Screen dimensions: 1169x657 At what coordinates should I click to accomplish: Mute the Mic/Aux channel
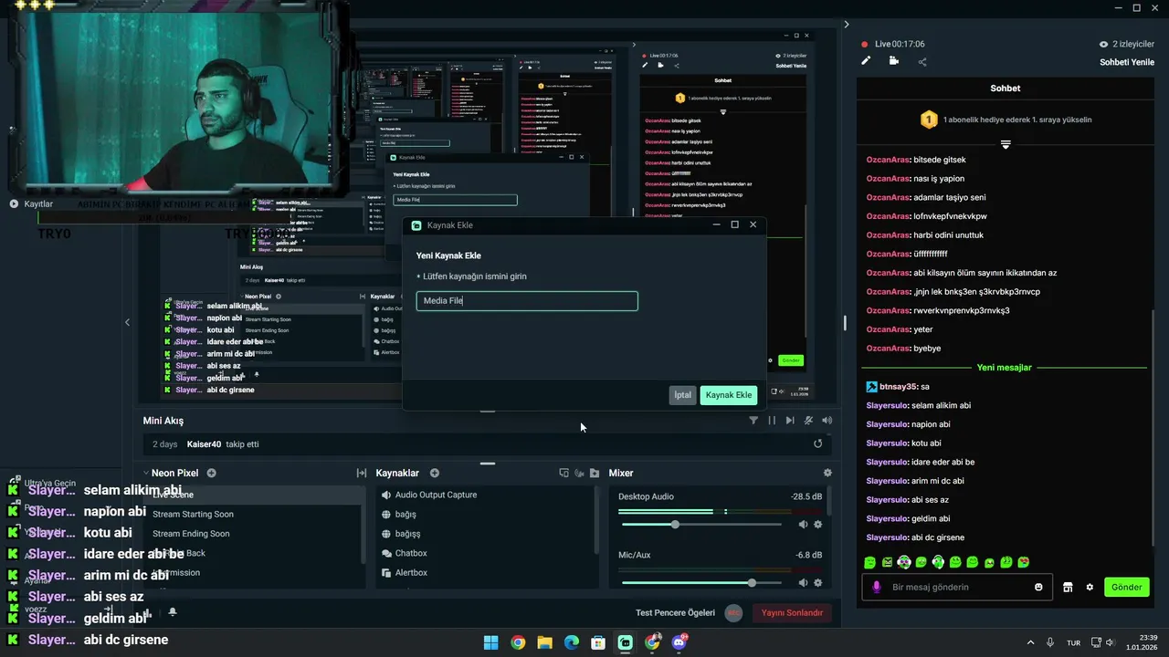point(803,583)
